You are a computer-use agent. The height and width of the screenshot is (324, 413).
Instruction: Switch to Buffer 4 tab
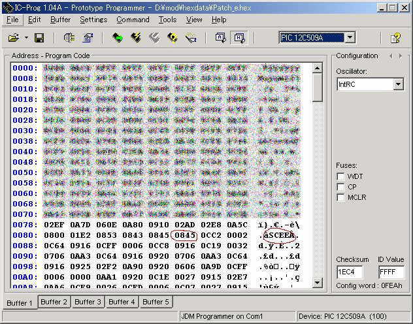[122, 302]
